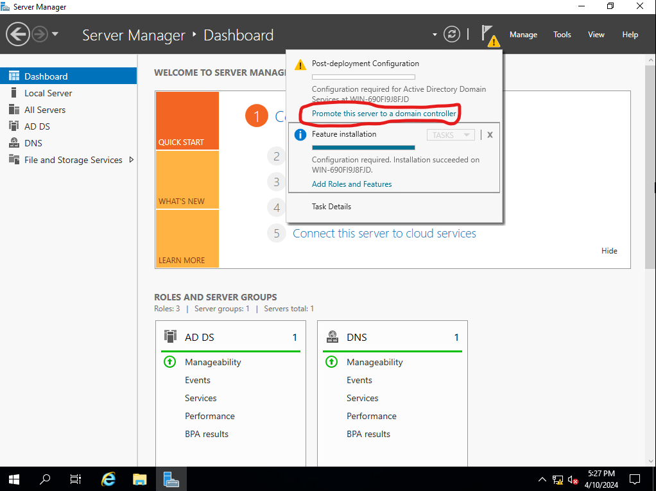Open the TASKS dropdown in Feature installation
This screenshot has height=491, width=656.
[x=451, y=135]
